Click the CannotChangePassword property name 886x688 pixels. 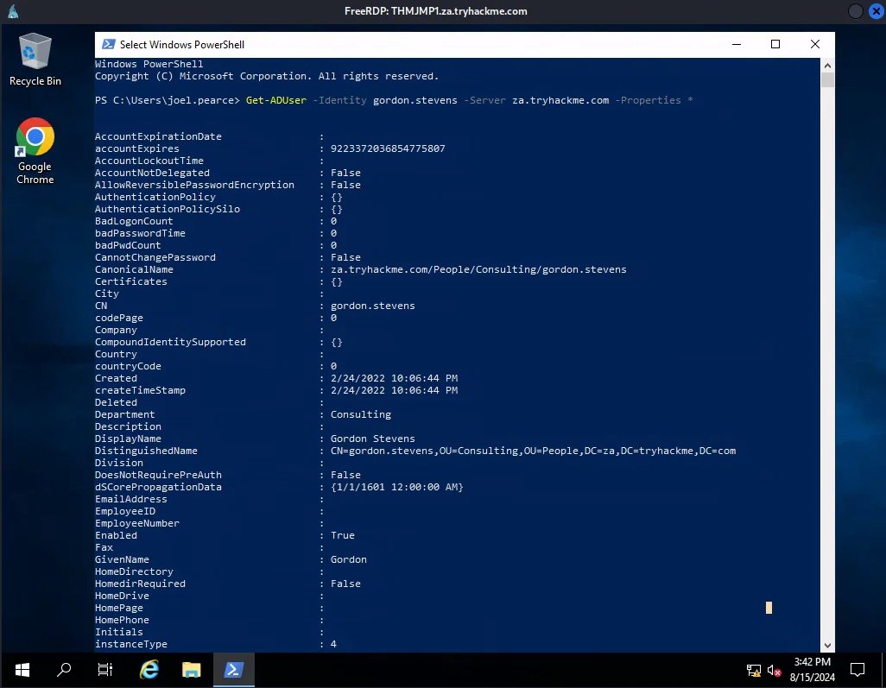pos(155,257)
